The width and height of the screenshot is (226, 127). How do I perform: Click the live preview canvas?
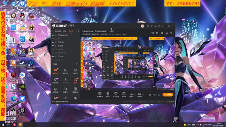pos(128,63)
